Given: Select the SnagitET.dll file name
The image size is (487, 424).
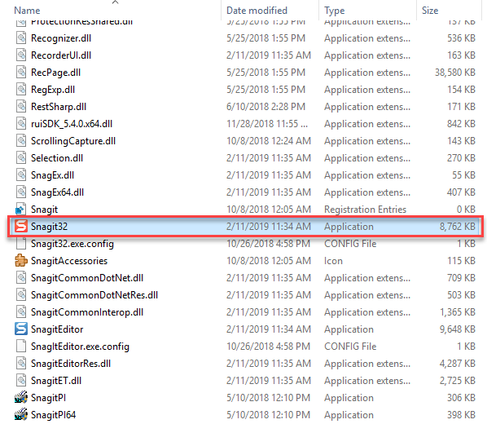Looking at the screenshot, I should 56,381.
